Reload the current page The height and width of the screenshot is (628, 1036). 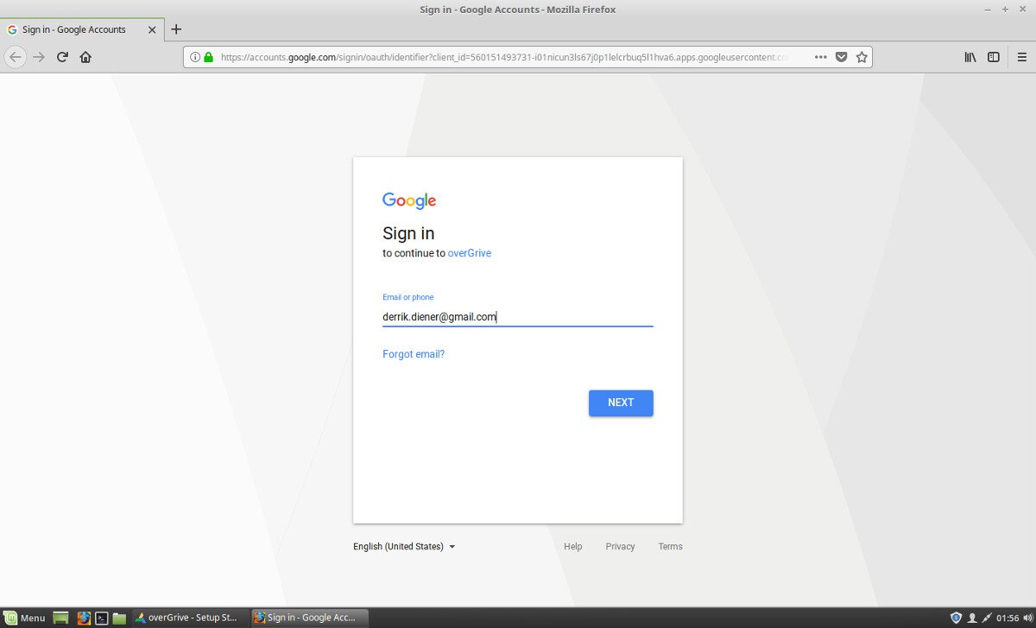[62, 57]
